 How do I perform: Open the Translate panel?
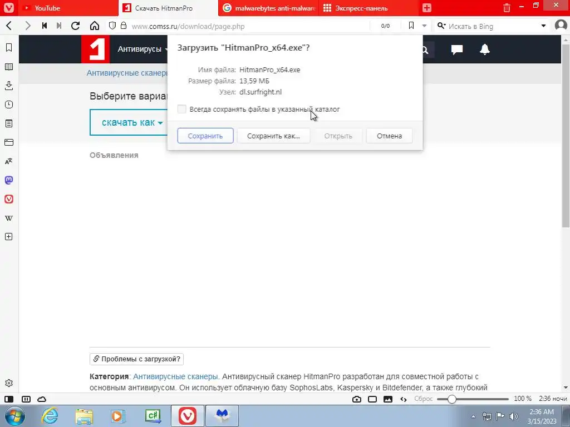(x=9, y=161)
